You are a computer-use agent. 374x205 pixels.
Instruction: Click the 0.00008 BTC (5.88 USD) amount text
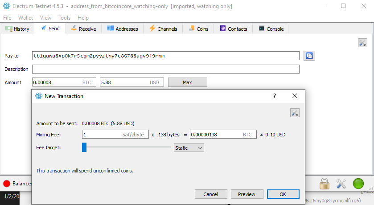point(108,123)
